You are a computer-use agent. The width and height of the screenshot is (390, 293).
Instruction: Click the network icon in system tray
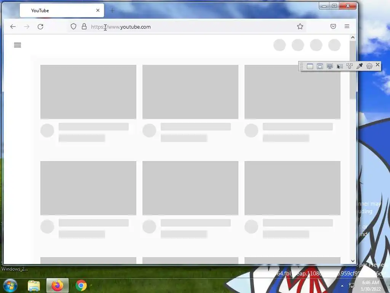[352, 285]
